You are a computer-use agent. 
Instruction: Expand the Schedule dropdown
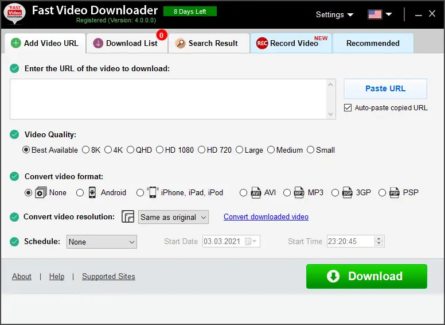click(102, 242)
